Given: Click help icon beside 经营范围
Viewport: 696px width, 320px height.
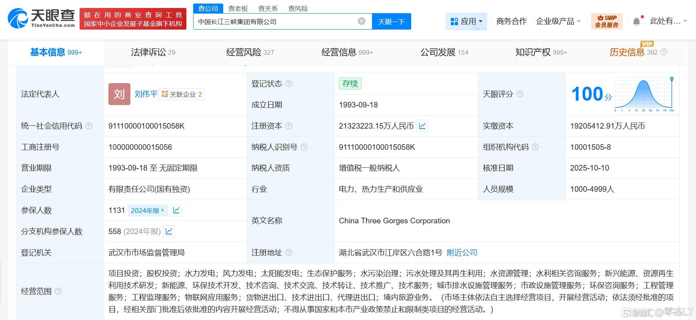Looking at the screenshot, I should tap(58, 291).
